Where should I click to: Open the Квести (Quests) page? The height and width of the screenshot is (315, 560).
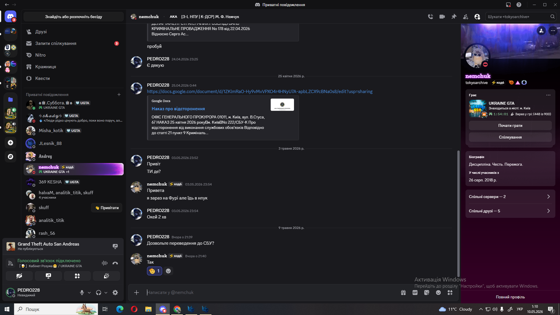(x=73, y=78)
